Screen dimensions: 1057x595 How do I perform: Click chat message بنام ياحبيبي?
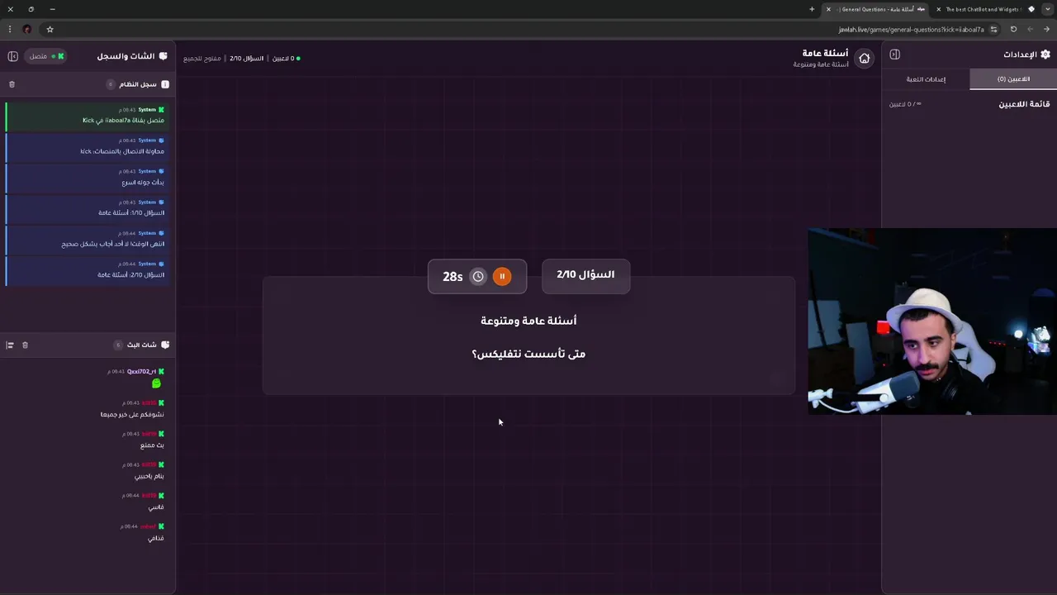point(149,476)
